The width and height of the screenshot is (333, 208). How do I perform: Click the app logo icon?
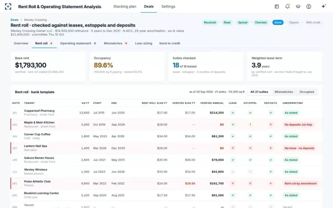point(8,6)
